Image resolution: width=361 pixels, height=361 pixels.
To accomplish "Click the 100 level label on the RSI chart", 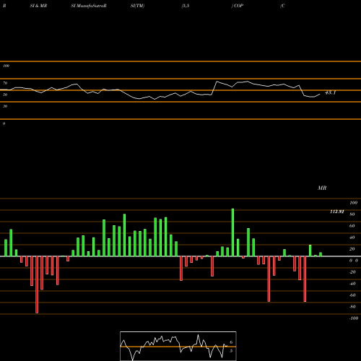I will (6, 66).
